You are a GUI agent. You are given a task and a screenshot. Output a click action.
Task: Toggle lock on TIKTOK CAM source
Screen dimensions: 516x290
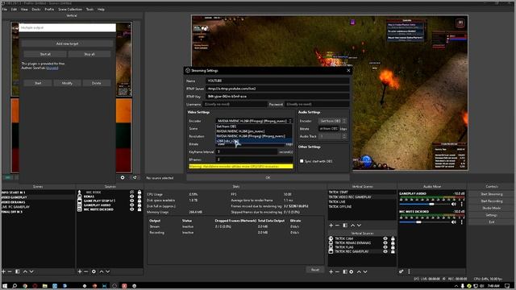pyautogui.click(x=393, y=238)
